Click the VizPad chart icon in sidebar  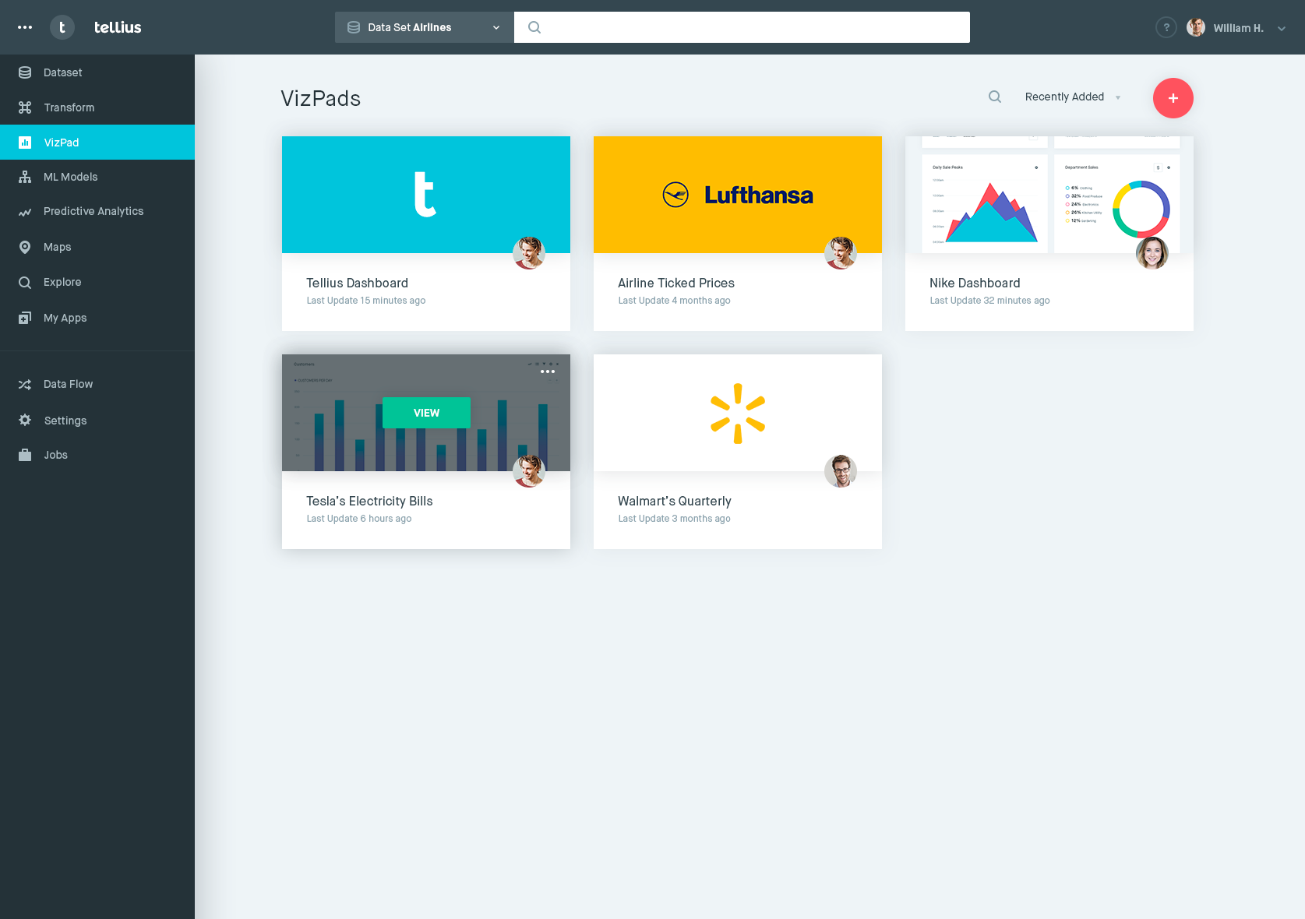click(x=25, y=143)
